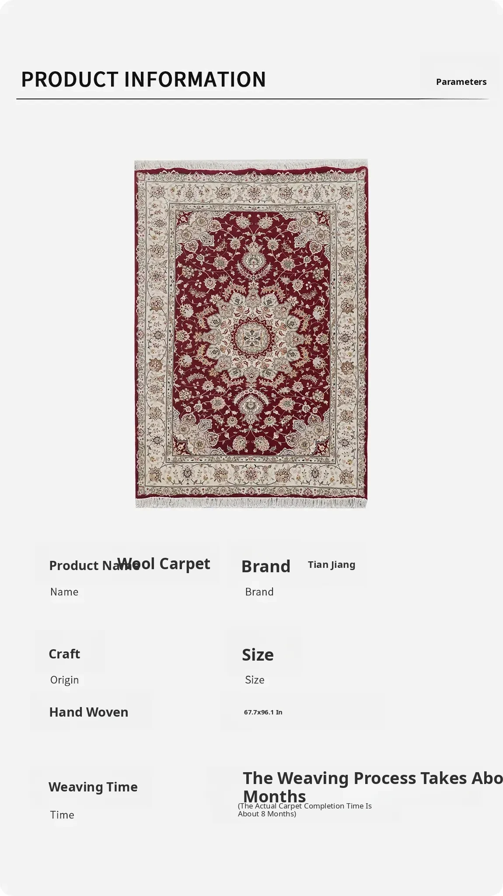Click the small Name sublabel
Image resolution: width=503 pixels, height=896 pixels.
pyautogui.click(x=64, y=592)
